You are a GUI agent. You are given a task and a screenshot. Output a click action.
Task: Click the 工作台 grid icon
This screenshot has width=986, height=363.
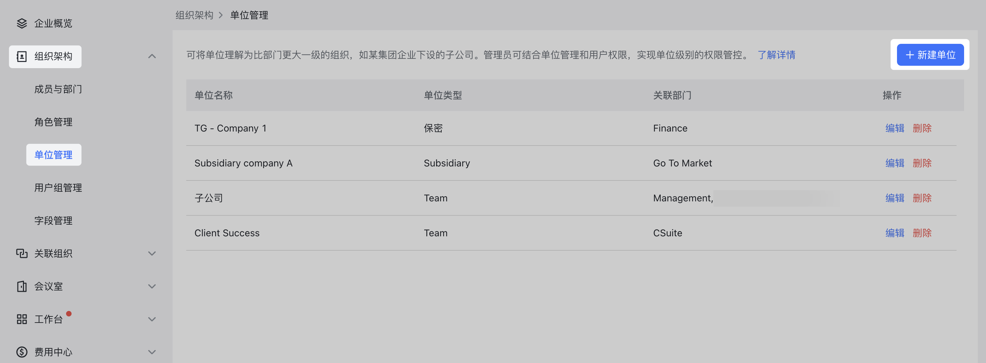(22, 320)
